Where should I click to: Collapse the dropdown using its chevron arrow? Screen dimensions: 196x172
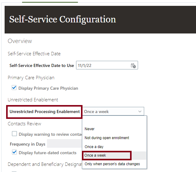[x=140, y=111]
